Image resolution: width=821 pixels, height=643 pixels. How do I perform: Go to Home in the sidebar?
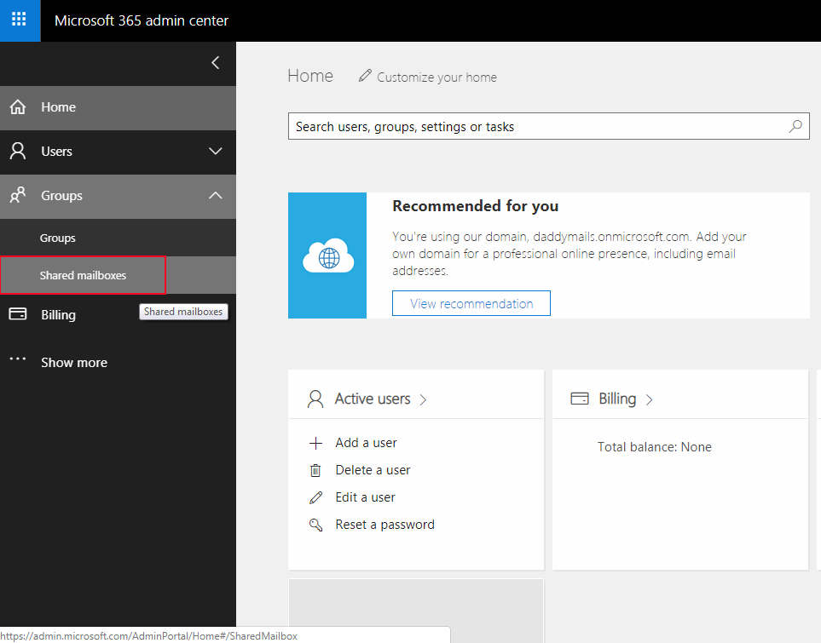(x=118, y=108)
